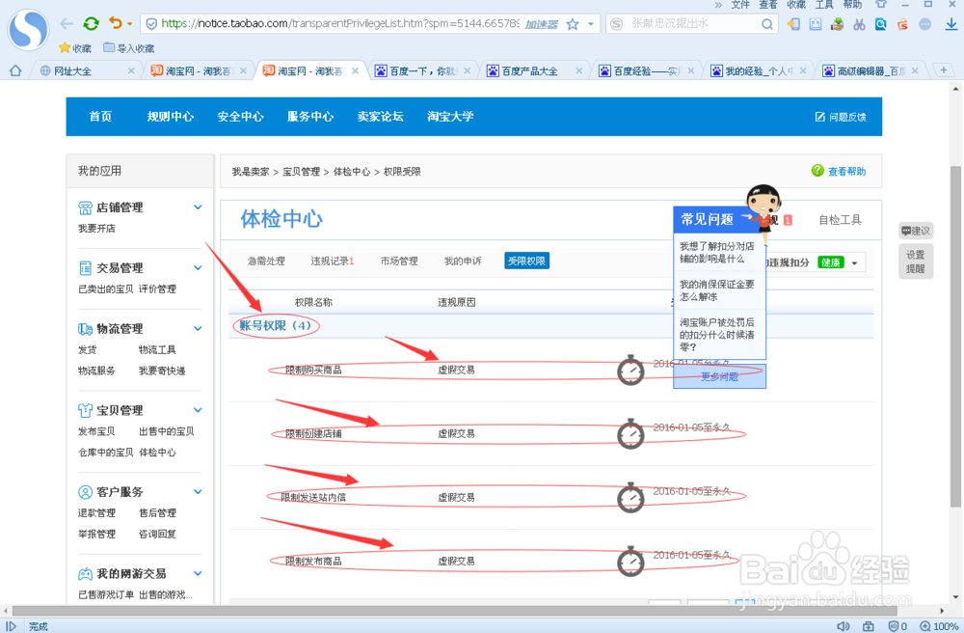This screenshot has width=964, height=633.
Task: Click the search magnifier icon
Action: click(766, 25)
